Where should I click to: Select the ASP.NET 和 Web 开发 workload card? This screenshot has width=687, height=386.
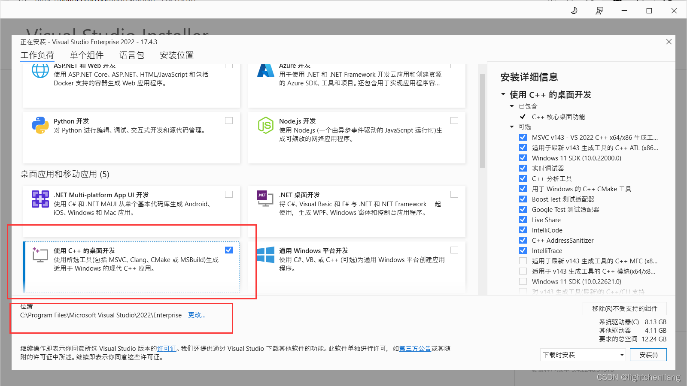pyautogui.click(x=131, y=85)
